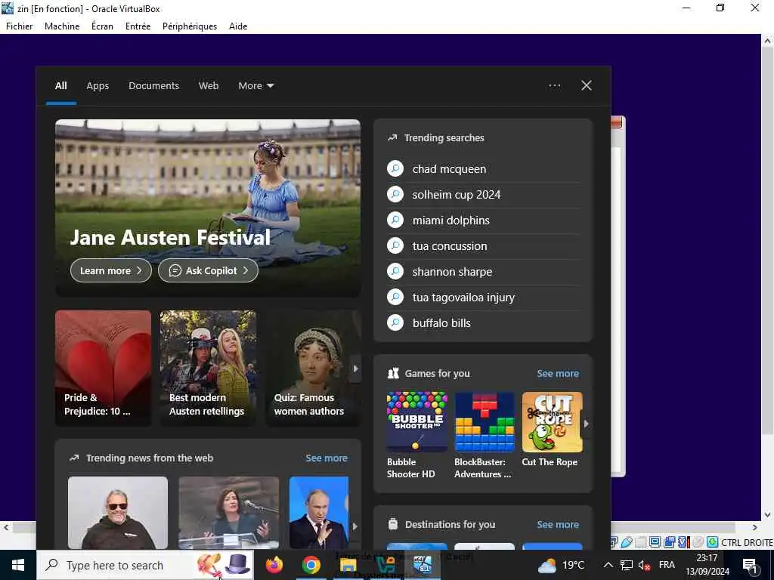774x580 pixels.
Task: Show hidden system tray icons
Action: point(608,565)
